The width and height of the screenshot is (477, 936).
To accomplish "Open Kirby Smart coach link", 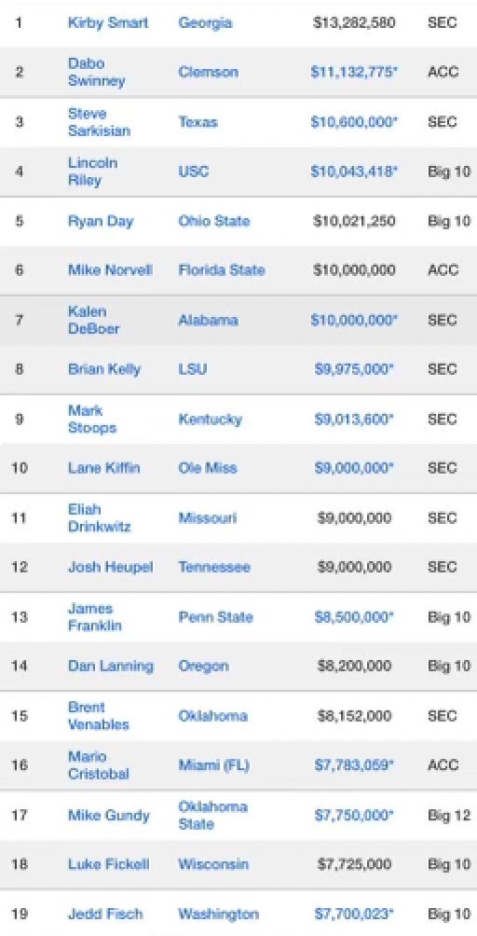I will tap(108, 23).
